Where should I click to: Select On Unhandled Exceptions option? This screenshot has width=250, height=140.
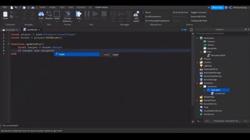coord(157,21)
